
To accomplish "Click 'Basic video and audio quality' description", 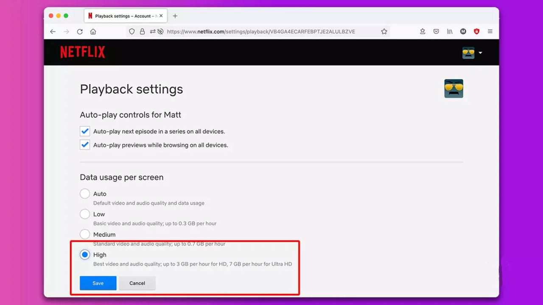I will pos(155,223).
